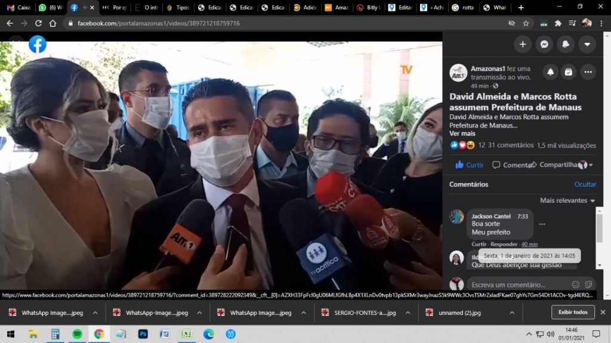This screenshot has width=611, height=343.
Task: Click the Compartilhar share button
Action: coord(554,165)
